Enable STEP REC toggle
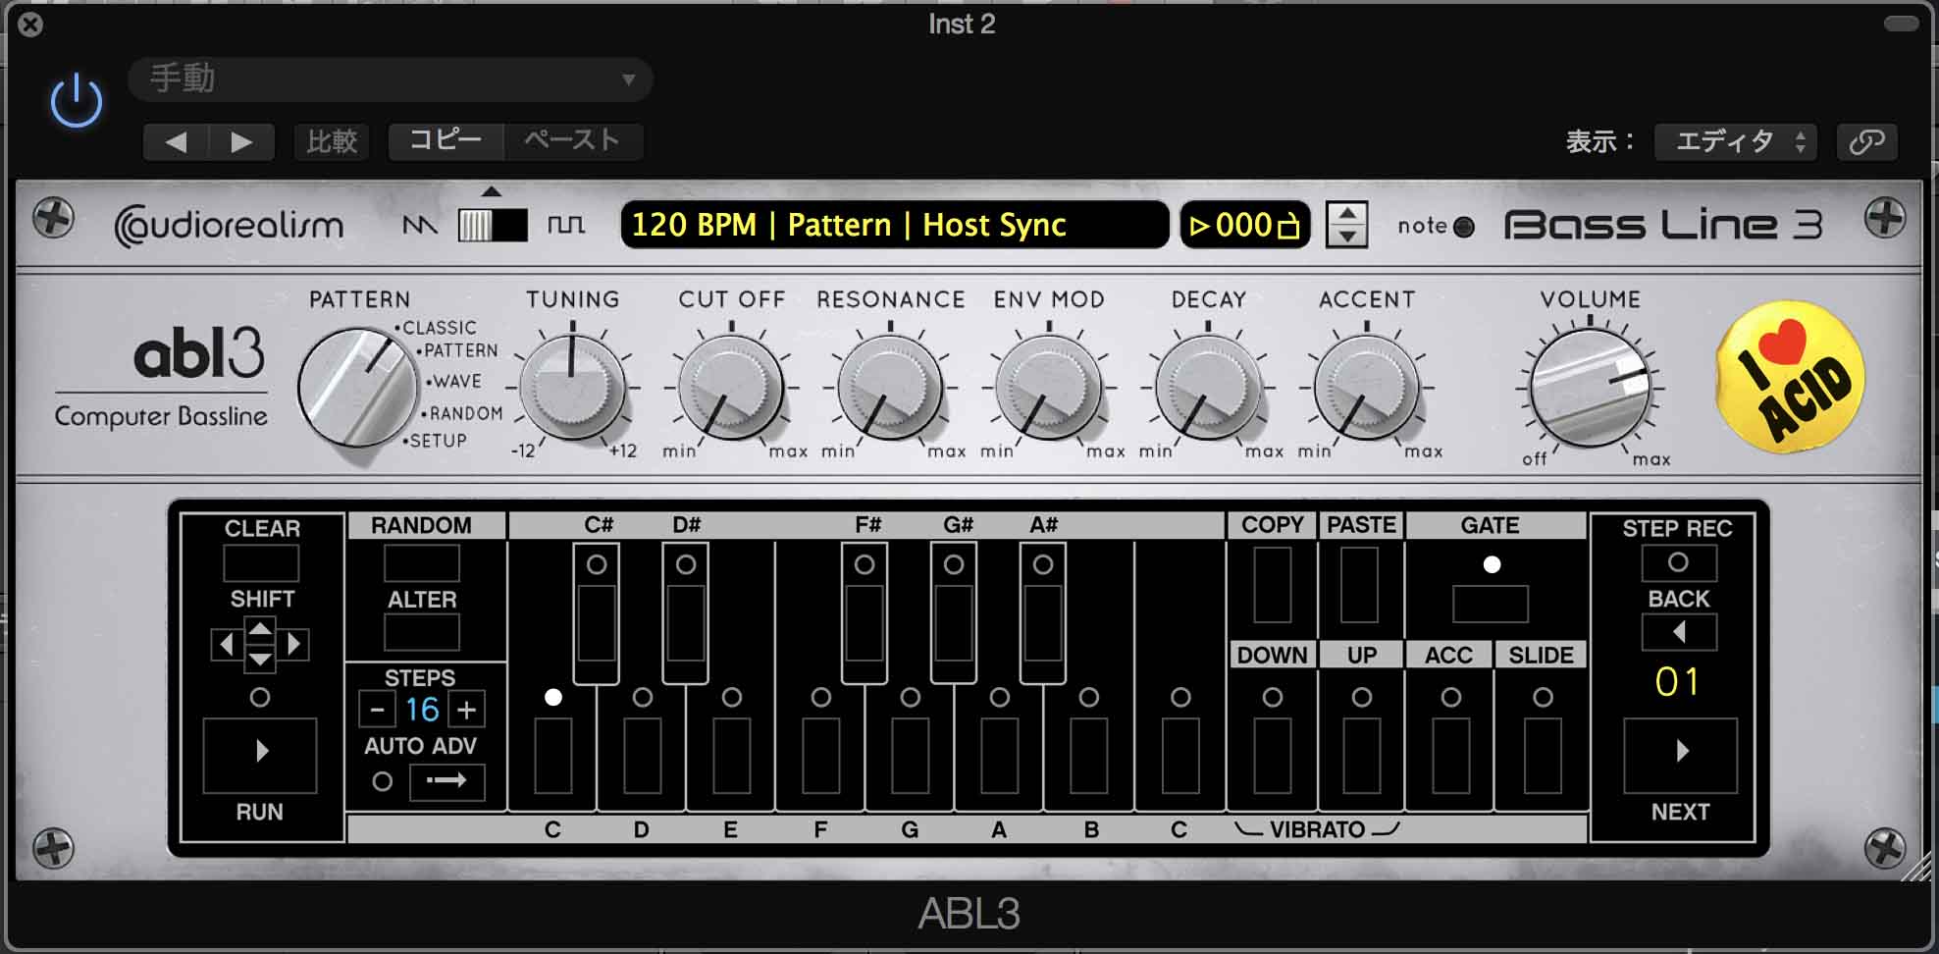This screenshot has height=954, width=1939. 1679,563
